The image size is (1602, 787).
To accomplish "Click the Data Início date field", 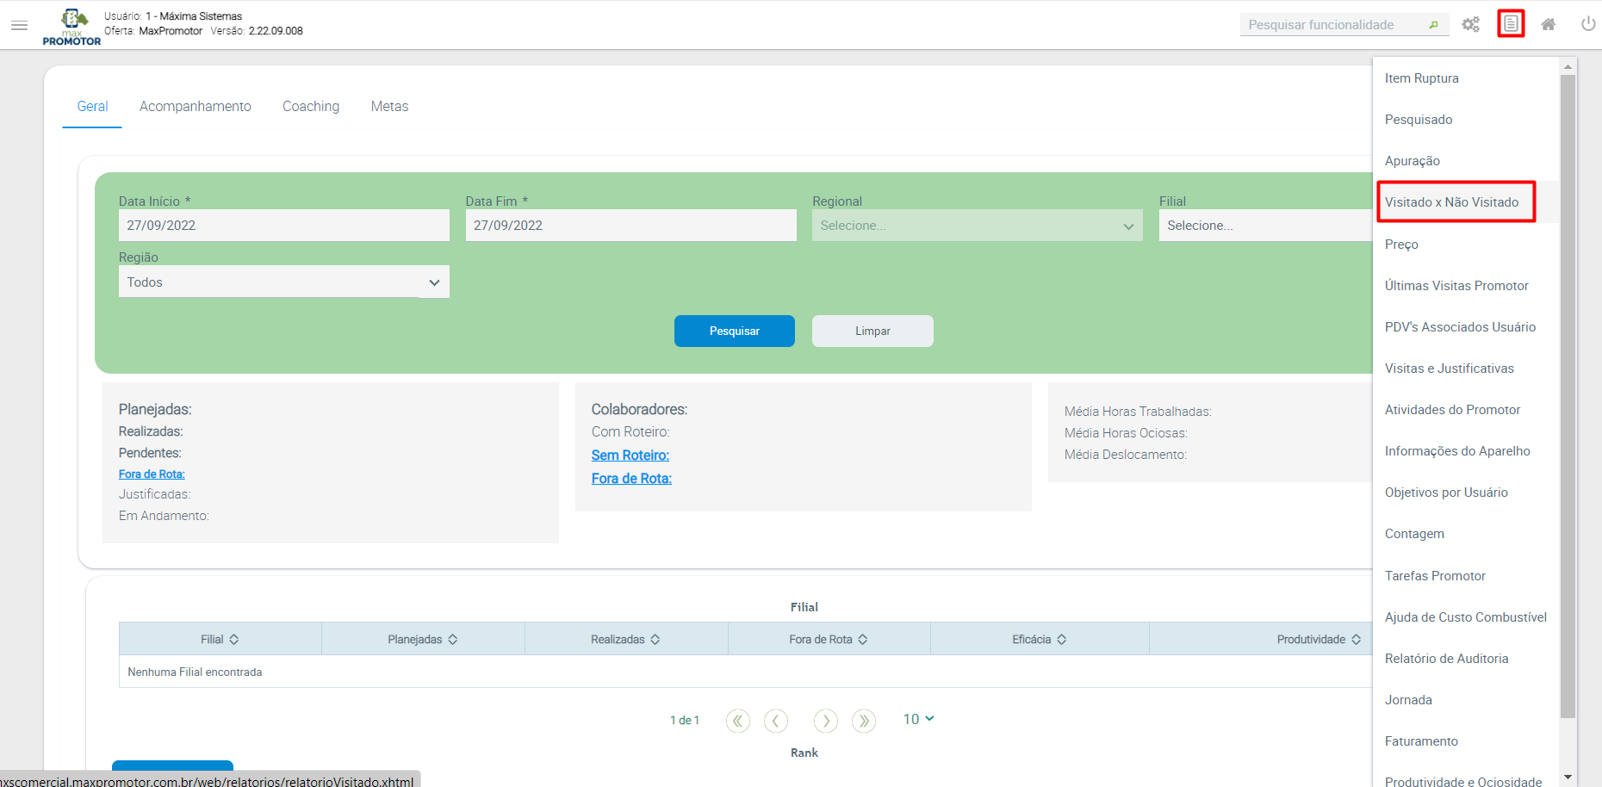I will [284, 226].
